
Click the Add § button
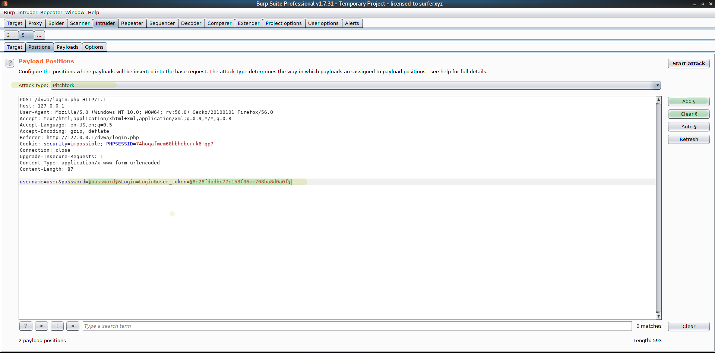pyautogui.click(x=689, y=102)
